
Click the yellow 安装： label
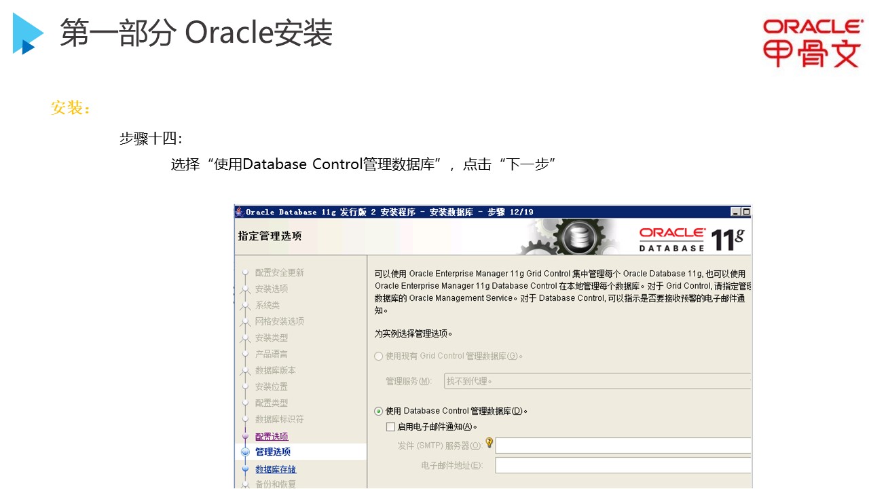[x=71, y=107]
